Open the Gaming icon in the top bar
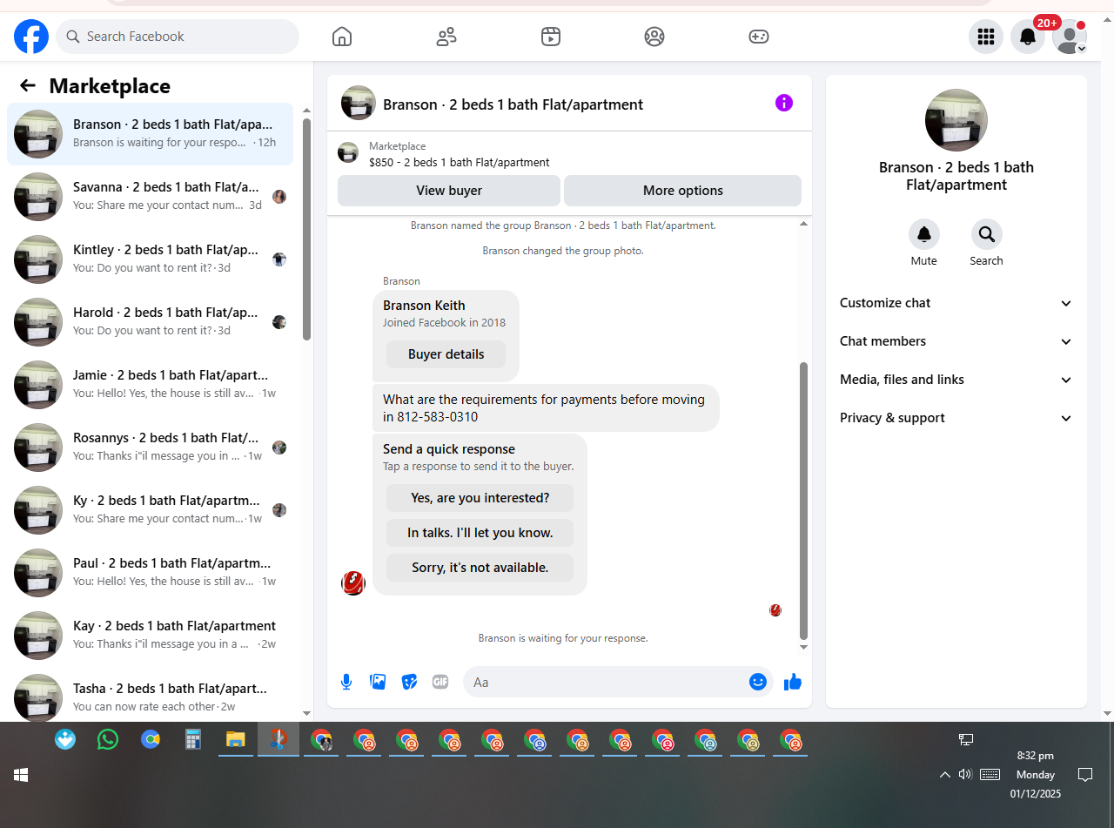 [759, 37]
